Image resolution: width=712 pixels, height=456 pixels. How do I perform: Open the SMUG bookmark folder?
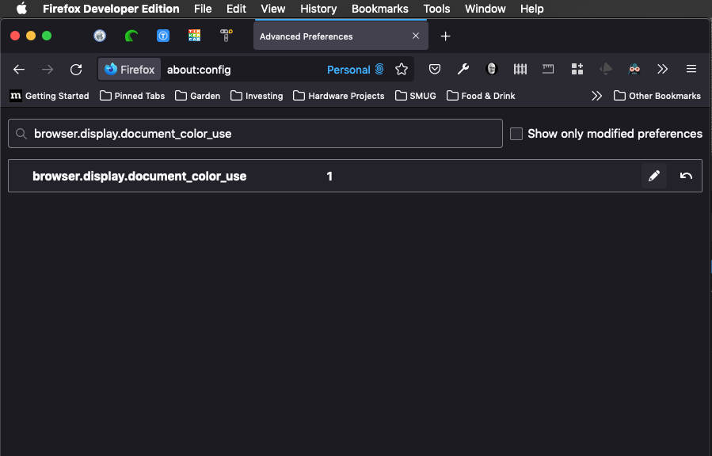[416, 96]
